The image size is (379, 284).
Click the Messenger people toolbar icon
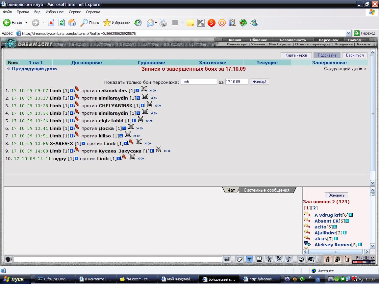point(254,23)
